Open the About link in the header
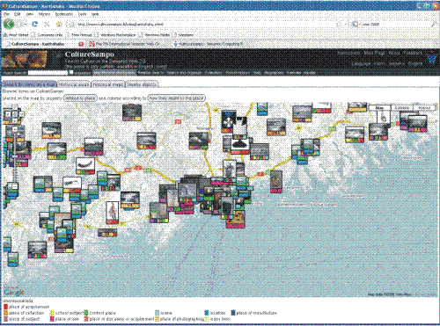The height and width of the screenshot is (326, 440). (x=393, y=53)
